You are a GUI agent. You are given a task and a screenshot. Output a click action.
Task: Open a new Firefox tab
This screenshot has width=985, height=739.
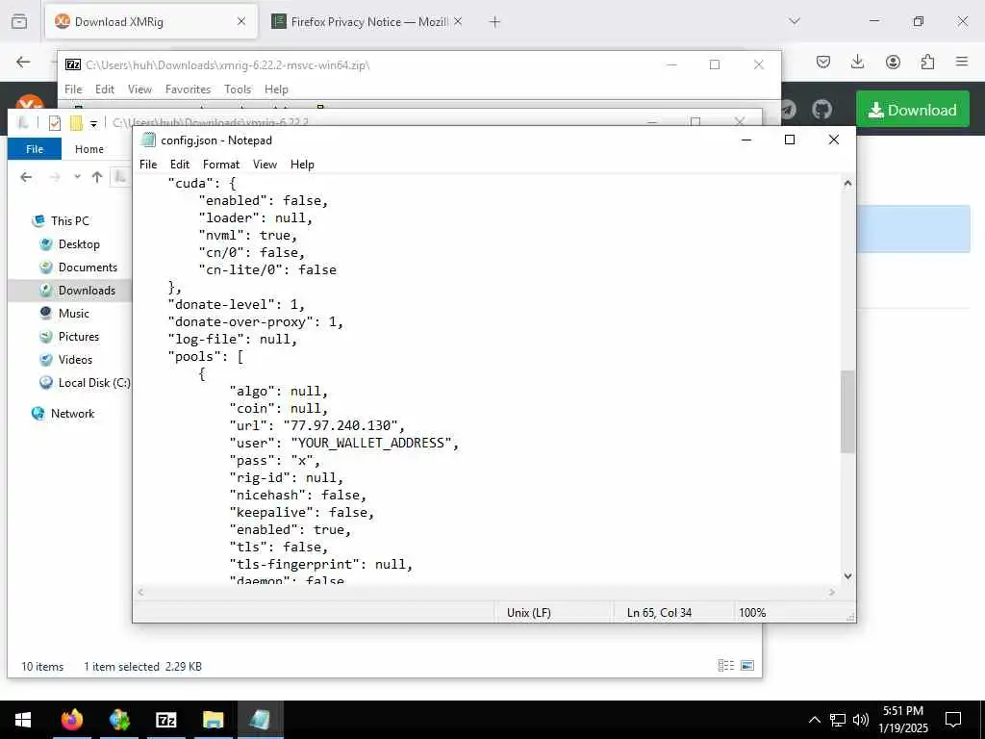click(x=495, y=22)
